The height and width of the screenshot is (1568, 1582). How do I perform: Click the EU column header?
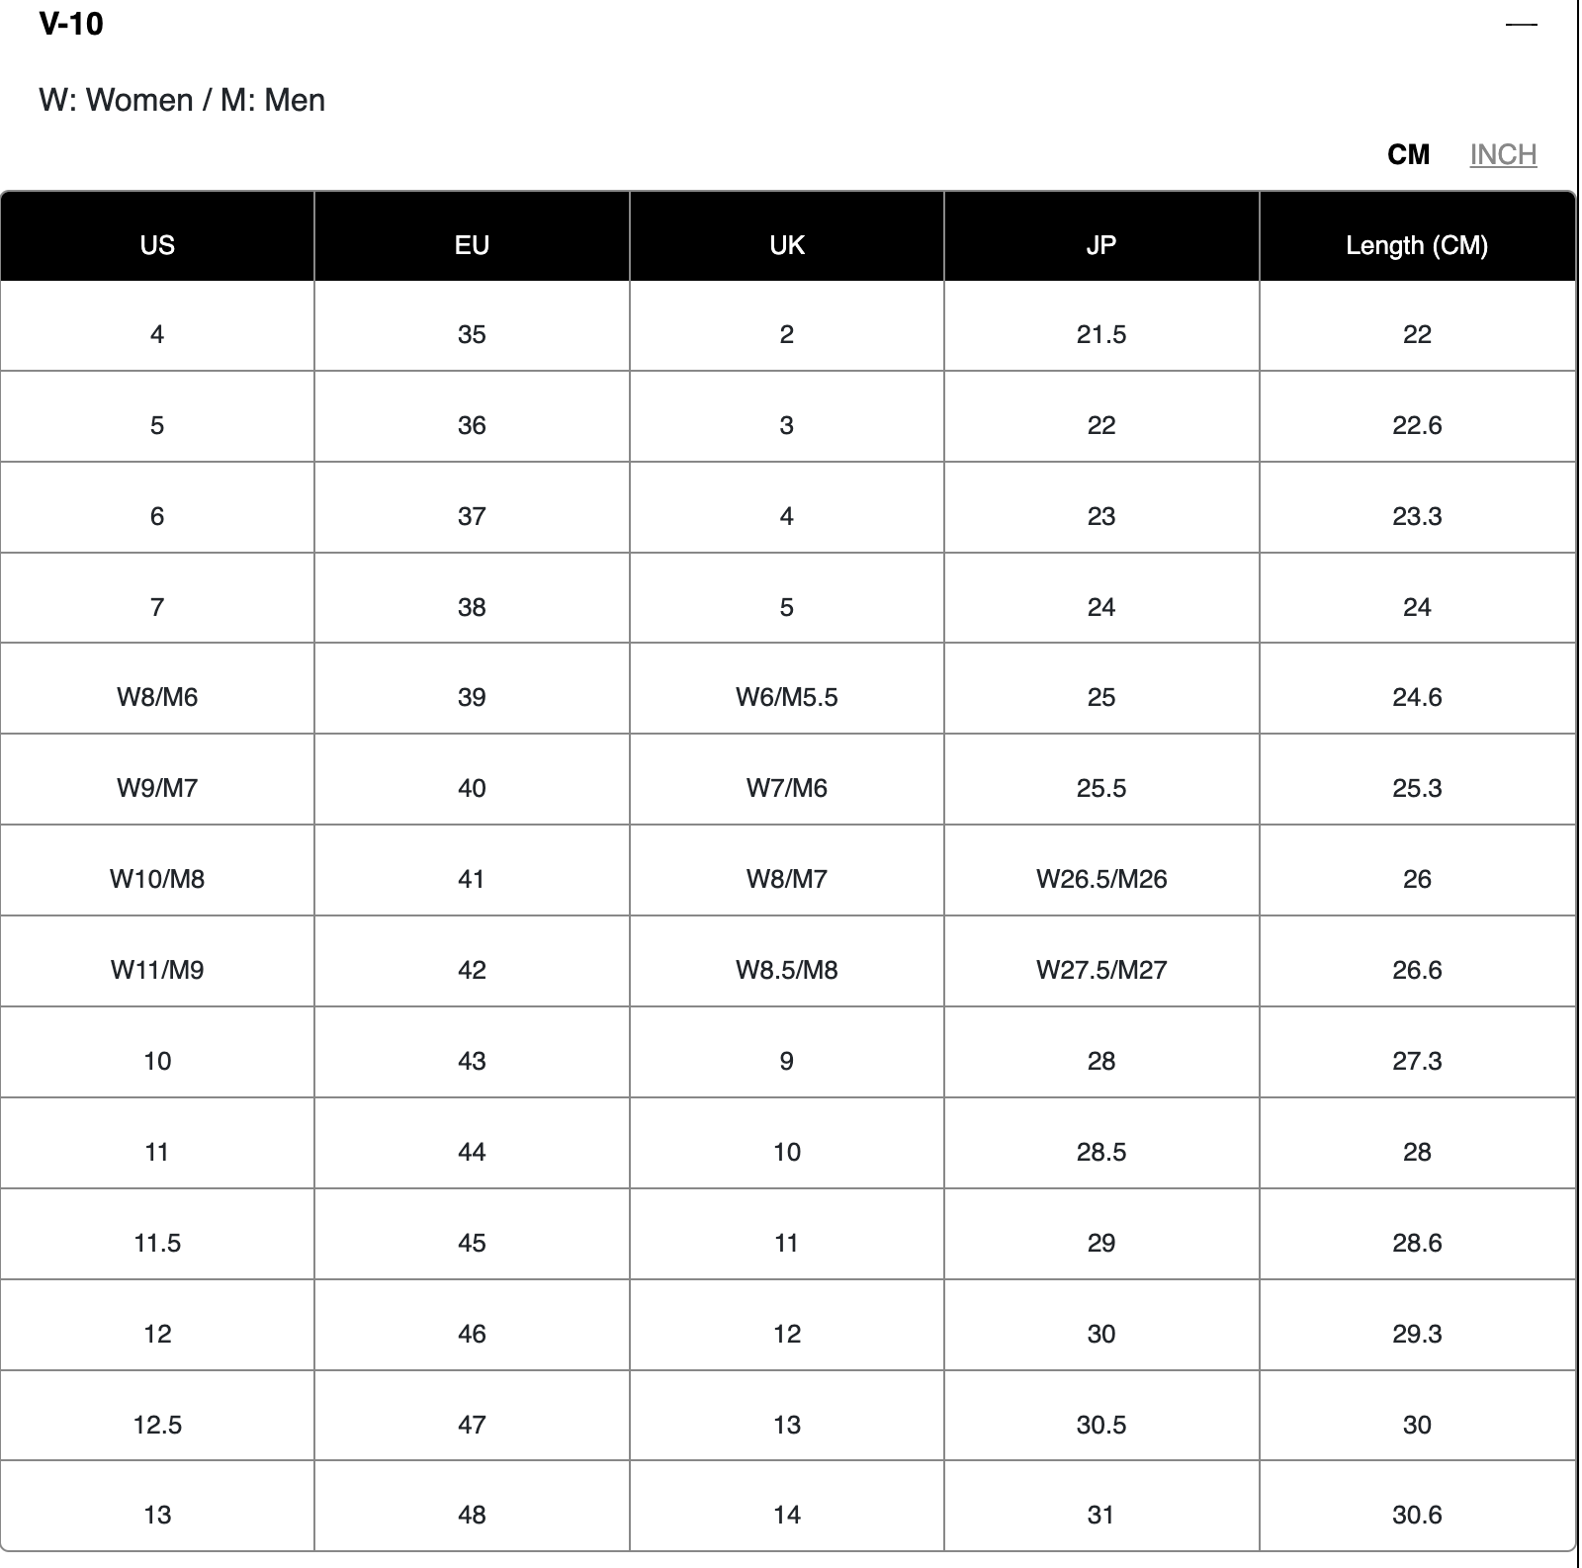(472, 245)
